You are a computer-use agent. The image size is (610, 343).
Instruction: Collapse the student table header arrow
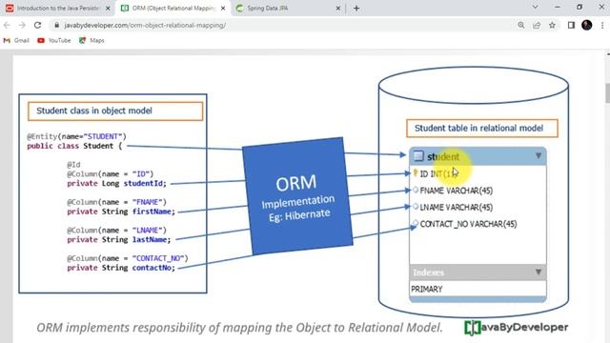point(539,156)
